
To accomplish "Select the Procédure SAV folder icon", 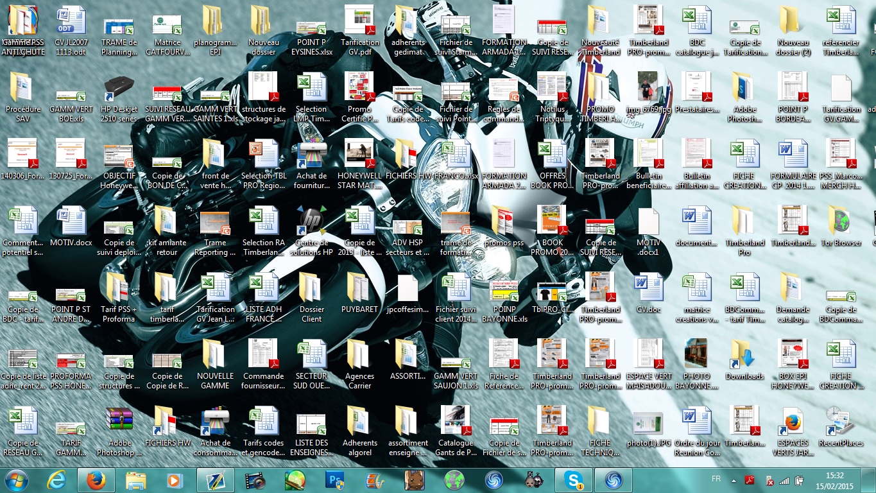I will click(22, 87).
